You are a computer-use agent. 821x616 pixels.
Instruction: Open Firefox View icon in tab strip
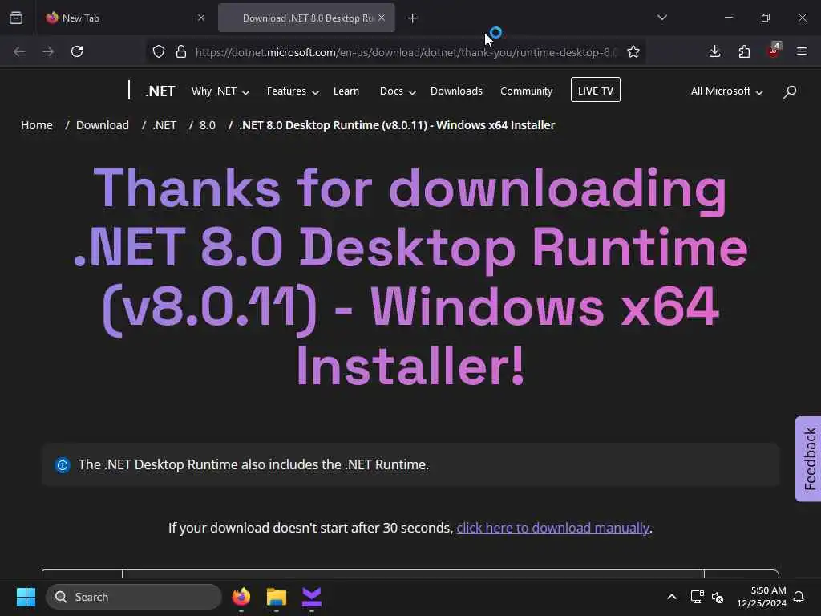coord(16,18)
